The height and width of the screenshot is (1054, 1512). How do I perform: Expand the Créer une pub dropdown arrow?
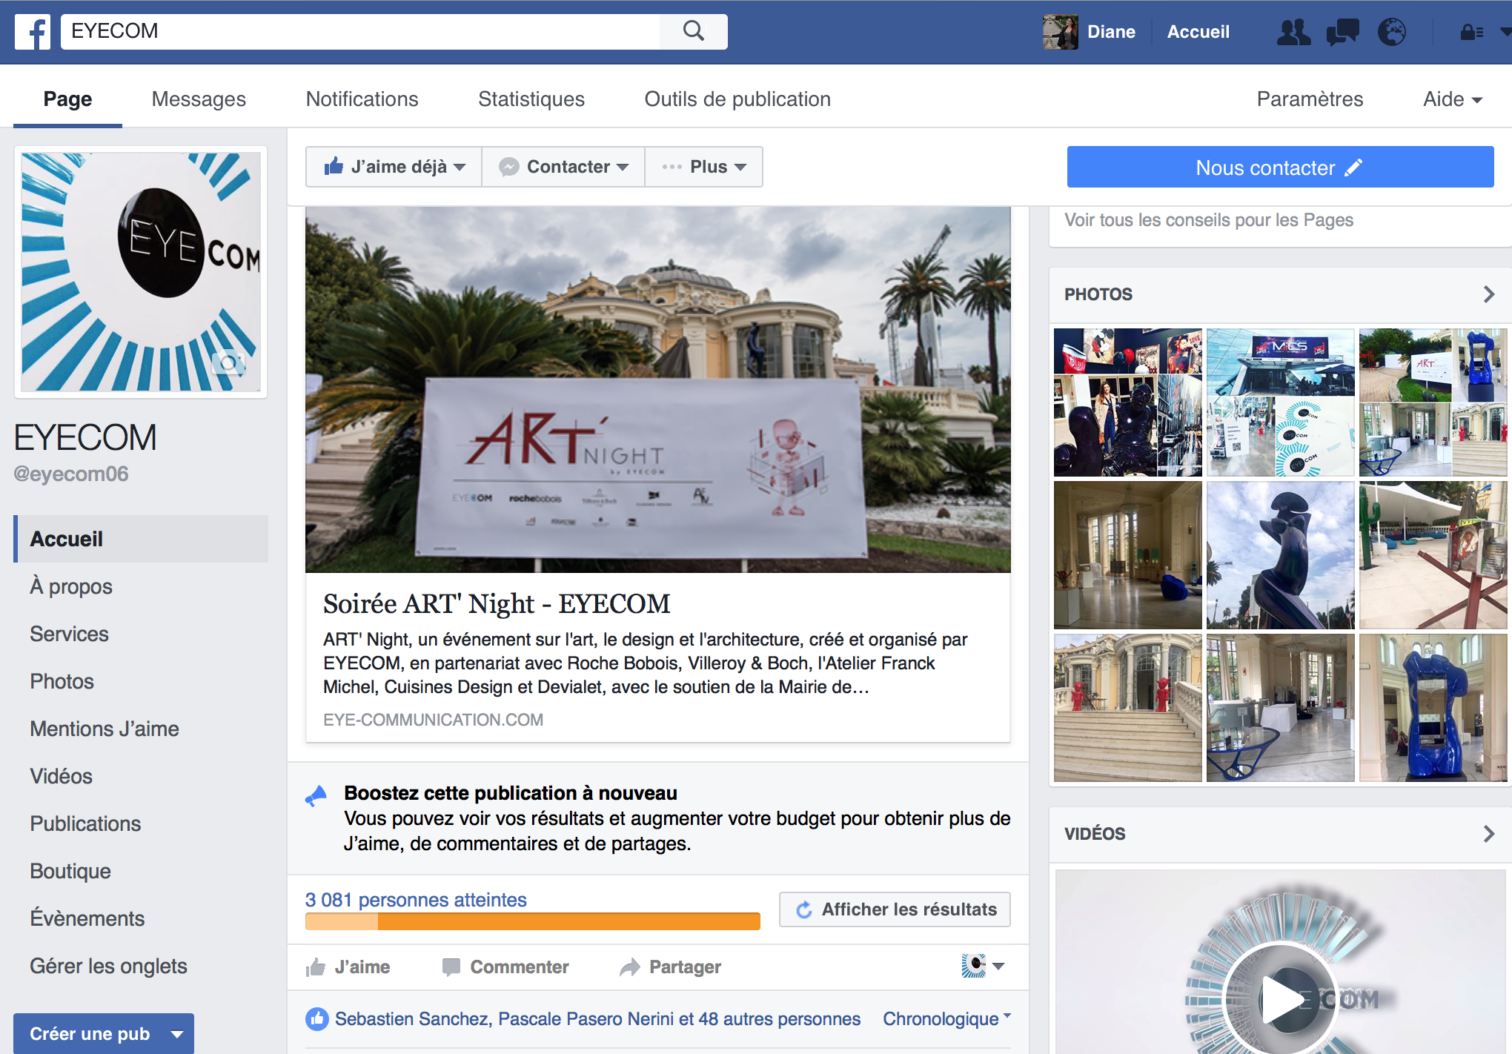click(177, 1034)
